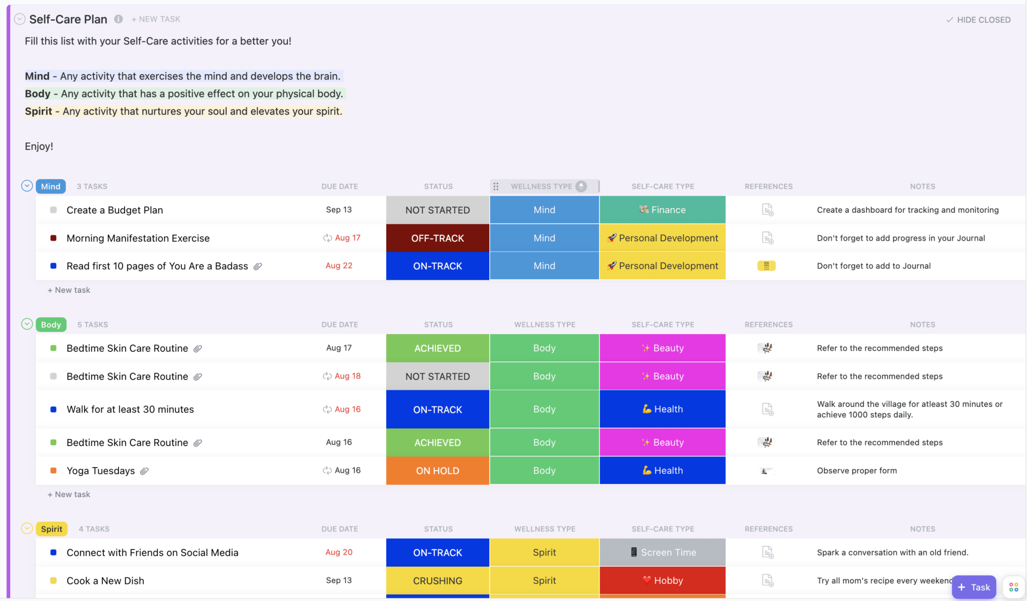Expand the Body section using the collapse toggle
Viewport: 1027px width, 601px height.
tap(26, 324)
